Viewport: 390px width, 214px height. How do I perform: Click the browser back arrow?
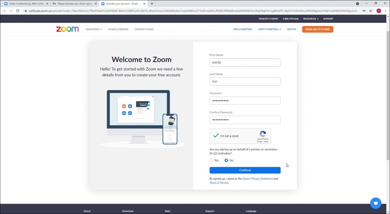[x=5, y=11]
